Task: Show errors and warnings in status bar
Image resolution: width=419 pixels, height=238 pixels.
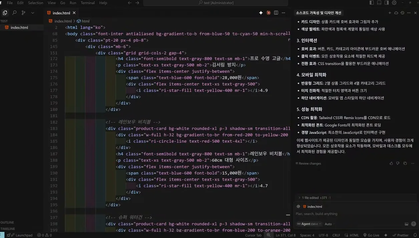Action: 44,235
